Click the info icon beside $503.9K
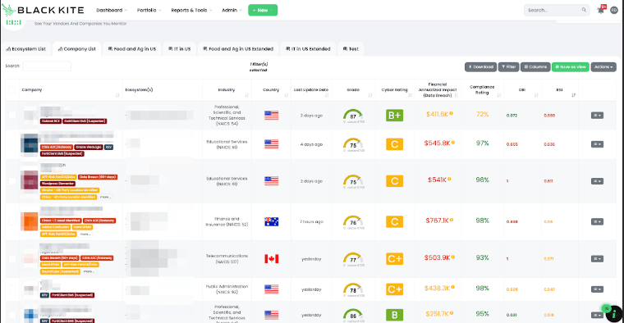The width and height of the screenshot is (624, 323). (x=453, y=257)
